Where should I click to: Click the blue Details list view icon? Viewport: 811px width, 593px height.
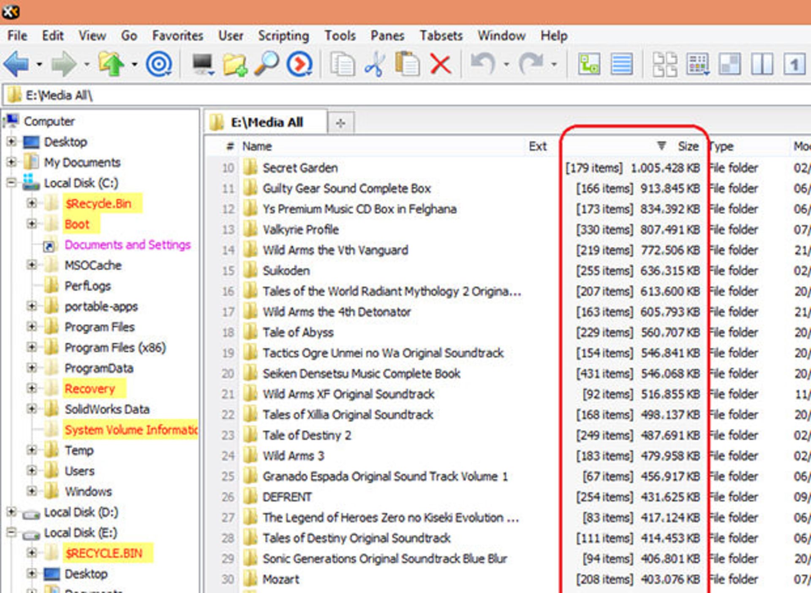coord(622,64)
